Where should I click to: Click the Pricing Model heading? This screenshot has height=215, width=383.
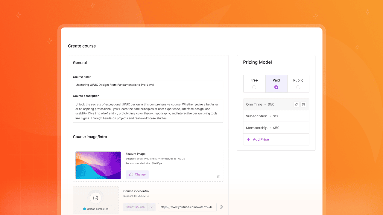[x=257, y=62]
